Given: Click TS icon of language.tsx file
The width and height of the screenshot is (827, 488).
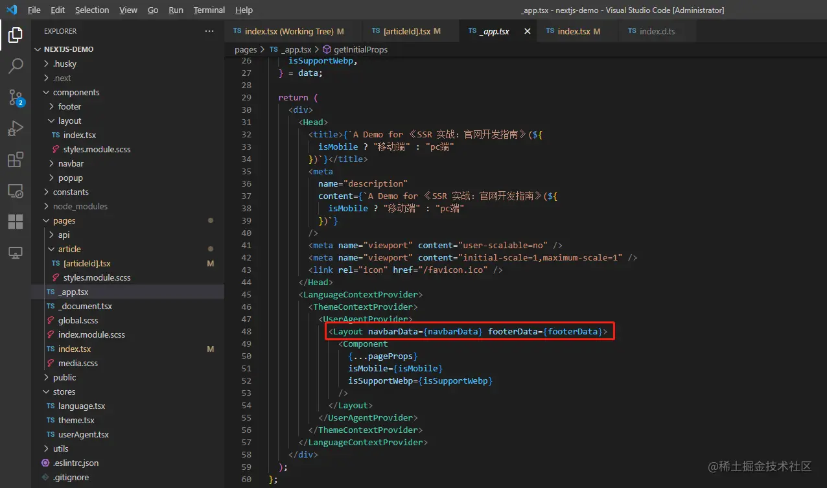Looking at the screenshot, I should click(51, 406).
